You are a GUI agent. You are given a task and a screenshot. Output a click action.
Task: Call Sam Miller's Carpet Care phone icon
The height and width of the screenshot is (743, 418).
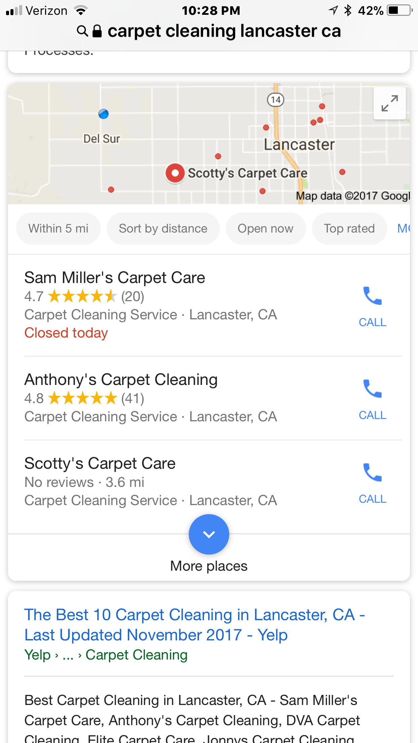point(372,296)
